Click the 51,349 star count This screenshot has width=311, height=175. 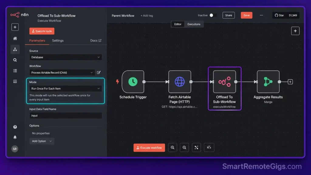tap(293, 15)
